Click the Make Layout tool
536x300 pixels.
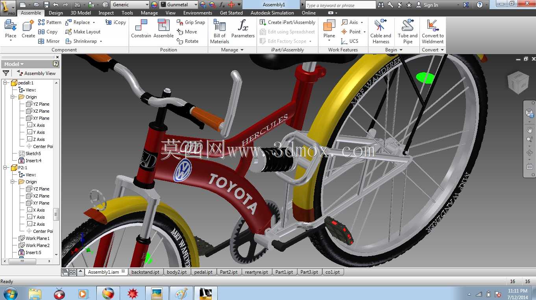click(x=83, y=32)
